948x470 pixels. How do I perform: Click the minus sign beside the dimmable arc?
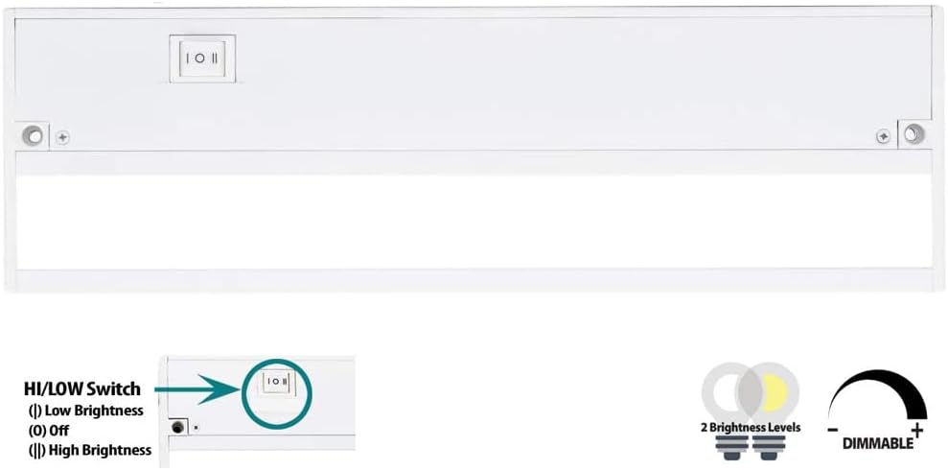pos(833,431)
